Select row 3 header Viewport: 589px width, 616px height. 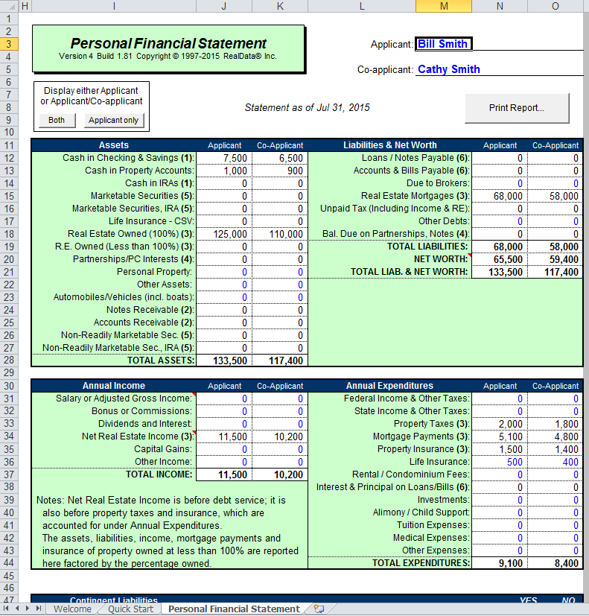(9, 44)
